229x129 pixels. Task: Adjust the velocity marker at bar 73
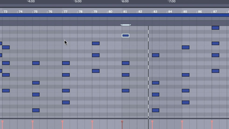click(x=2, y=121)
